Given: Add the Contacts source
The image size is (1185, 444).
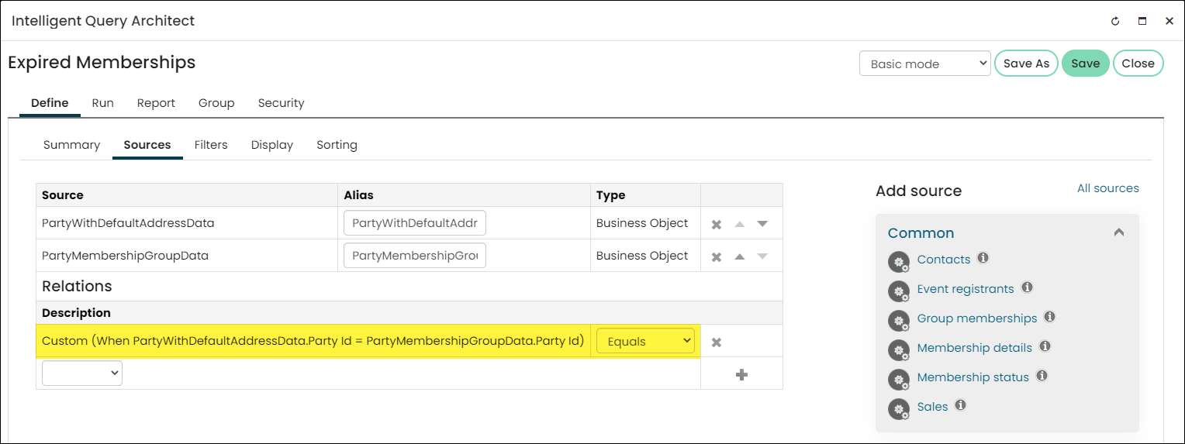Looking at the screenshot, I should [943, 260].
